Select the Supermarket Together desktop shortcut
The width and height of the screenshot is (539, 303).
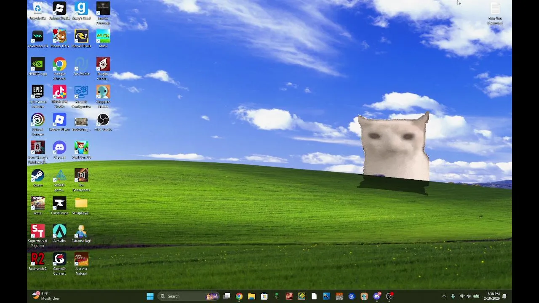(x=37, y=236)
